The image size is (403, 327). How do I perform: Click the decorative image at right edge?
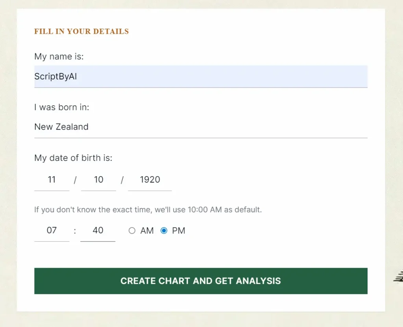(398, 277)
